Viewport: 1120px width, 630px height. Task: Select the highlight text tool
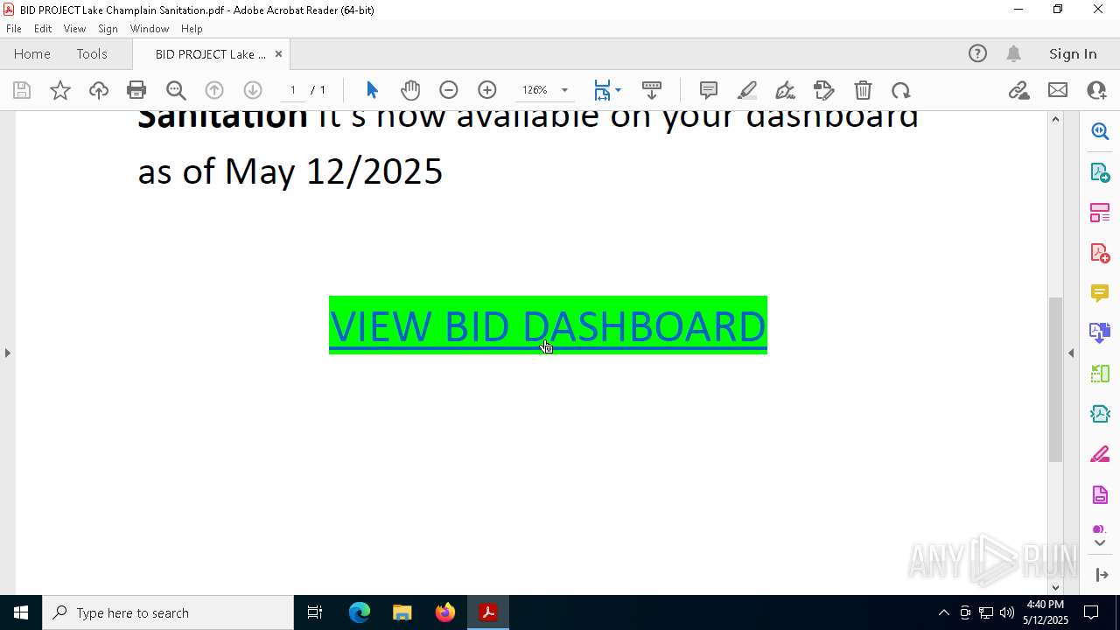747,90
